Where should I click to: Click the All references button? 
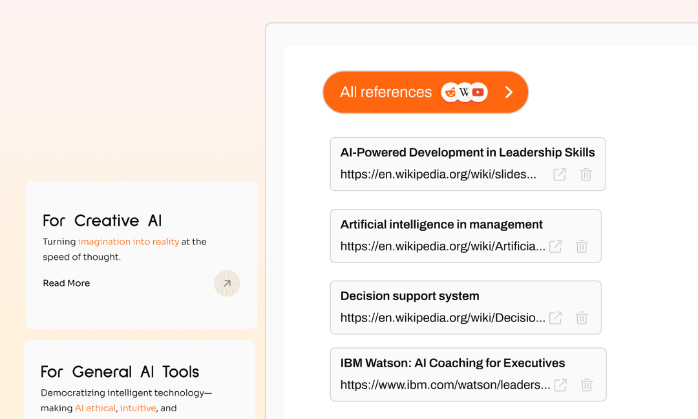pos(386,92)
